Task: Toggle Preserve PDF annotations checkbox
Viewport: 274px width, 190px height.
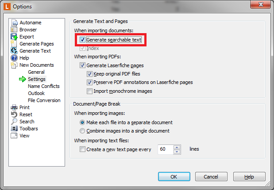Action: 89,82
